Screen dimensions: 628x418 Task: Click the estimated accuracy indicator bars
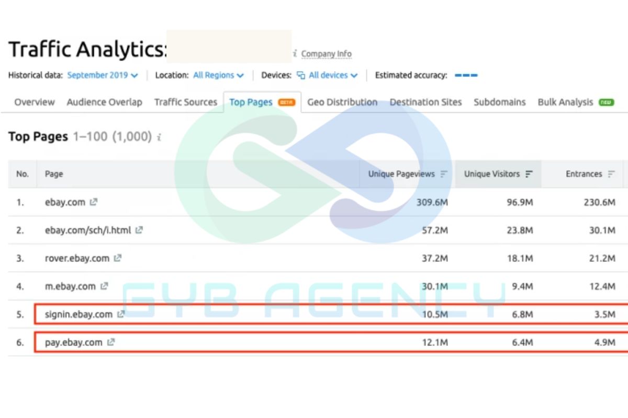tap(466, 75)
